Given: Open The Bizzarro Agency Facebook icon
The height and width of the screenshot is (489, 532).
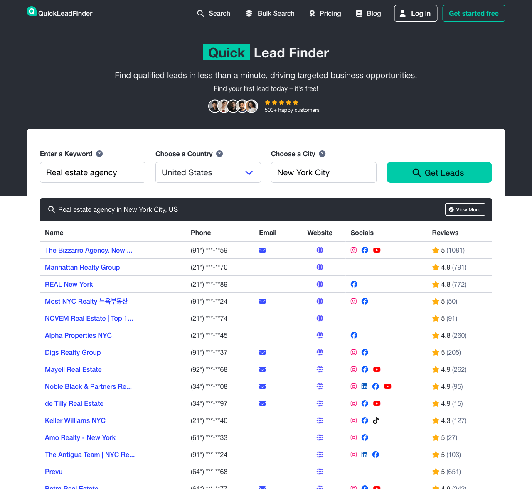Looking at the screenshot, I should (365, 250).
